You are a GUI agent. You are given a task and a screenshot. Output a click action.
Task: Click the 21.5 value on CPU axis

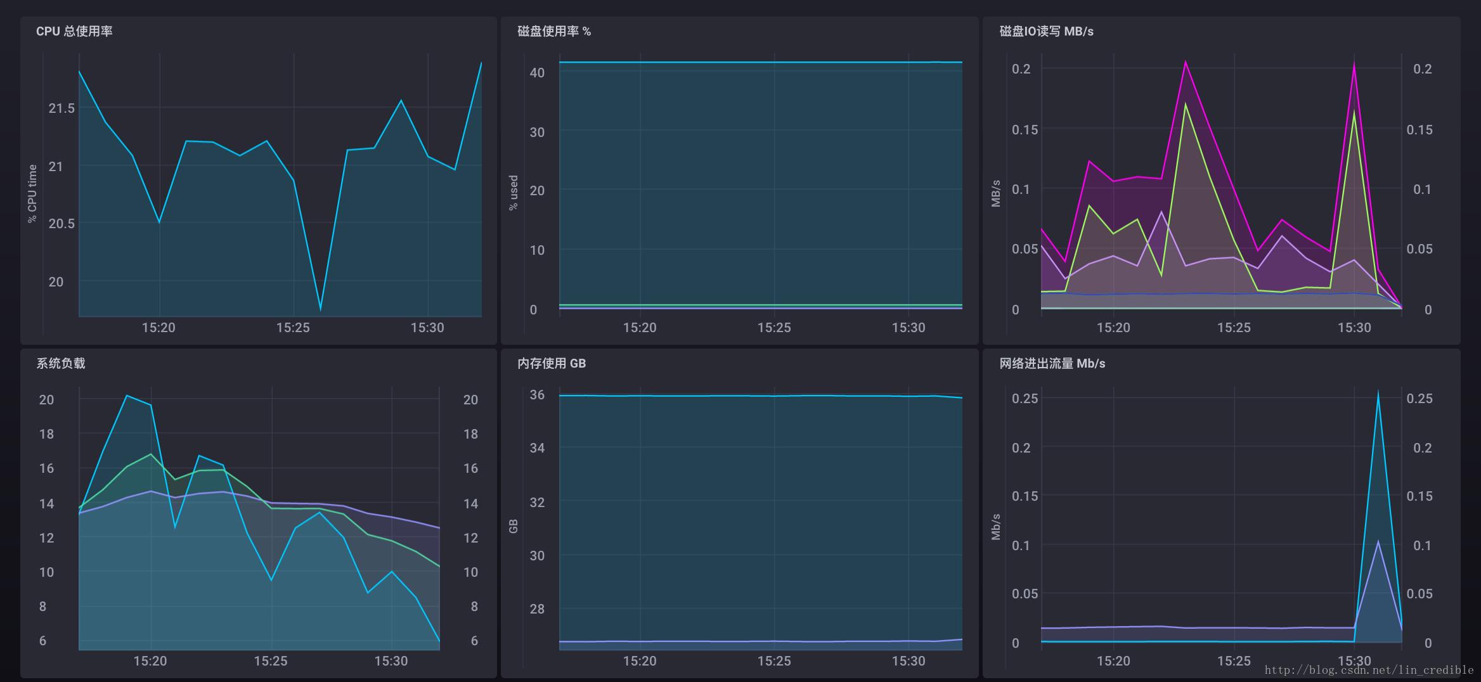[61, 108]
